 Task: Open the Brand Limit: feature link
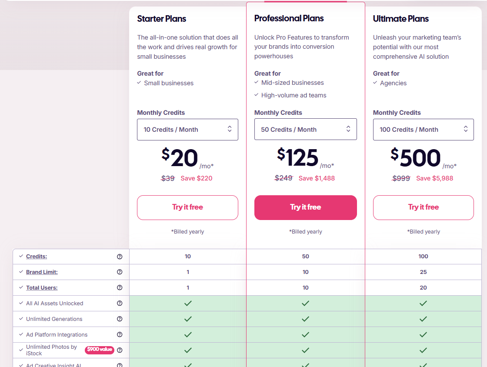pos(42,272)
